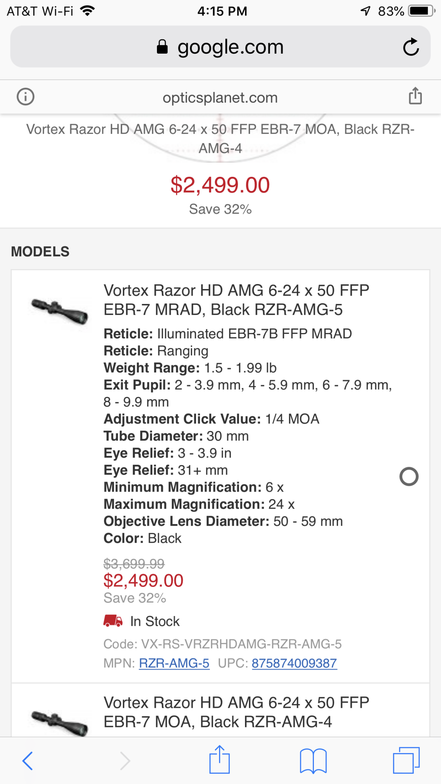Tap the red delivery truck icon

113,621
